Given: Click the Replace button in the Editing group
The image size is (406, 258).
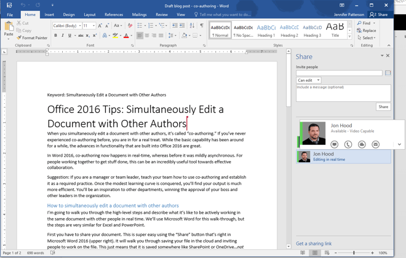Looking at the screenshot, I should click(x=367, y=31).
